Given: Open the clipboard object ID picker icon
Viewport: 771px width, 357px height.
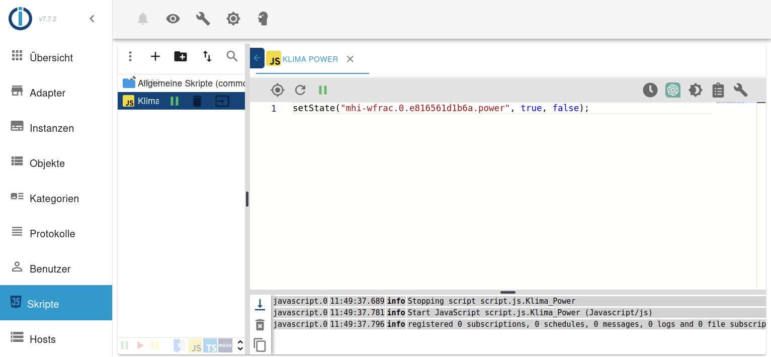Looking at the screenshot, I should (x=718, y=90).
